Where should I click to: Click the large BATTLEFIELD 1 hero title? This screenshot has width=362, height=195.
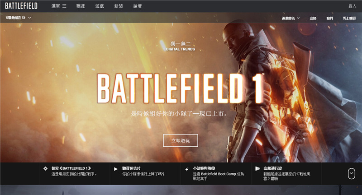tap(180, 88)
